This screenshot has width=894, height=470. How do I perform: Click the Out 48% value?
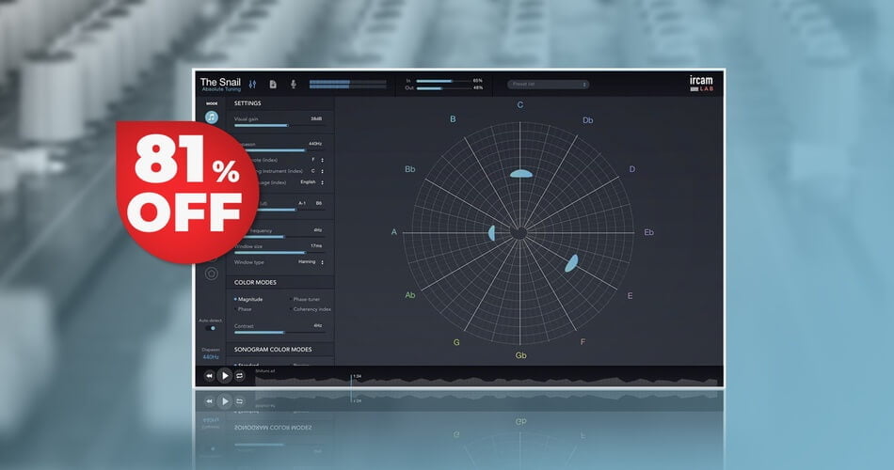[x=478, y=87]
